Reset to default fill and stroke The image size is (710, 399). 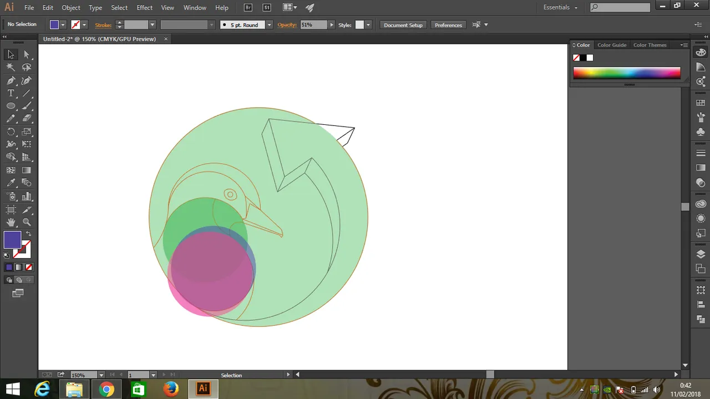click(6, 255)
